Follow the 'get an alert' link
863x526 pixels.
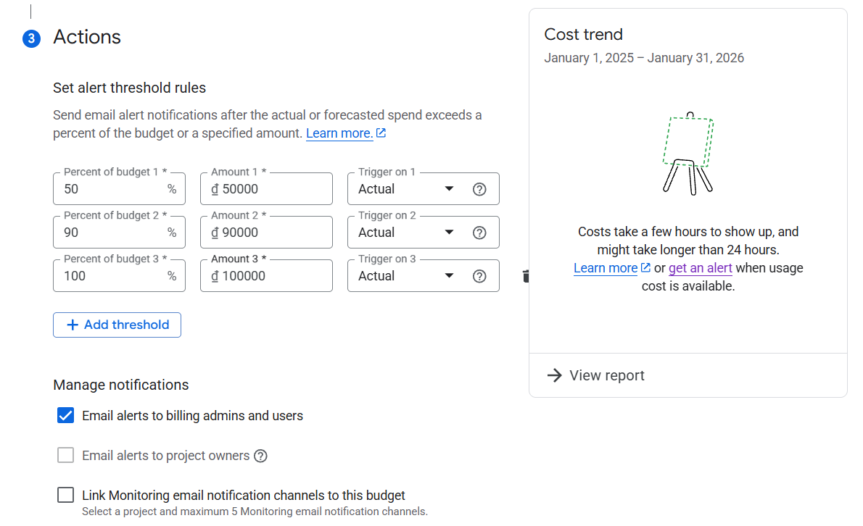coord(700,268)
